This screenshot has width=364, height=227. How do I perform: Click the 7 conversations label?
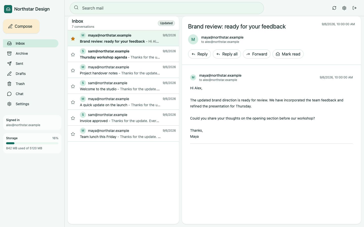click(x=83, y=27)
